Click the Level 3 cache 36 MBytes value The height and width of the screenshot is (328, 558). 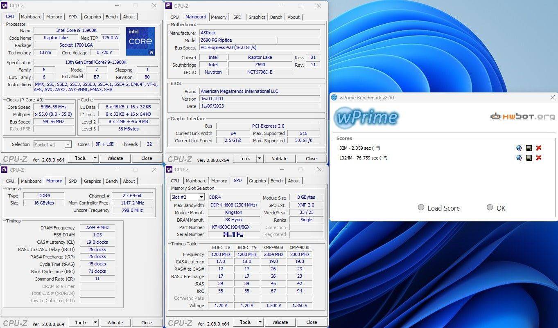[x=128, y=129]
